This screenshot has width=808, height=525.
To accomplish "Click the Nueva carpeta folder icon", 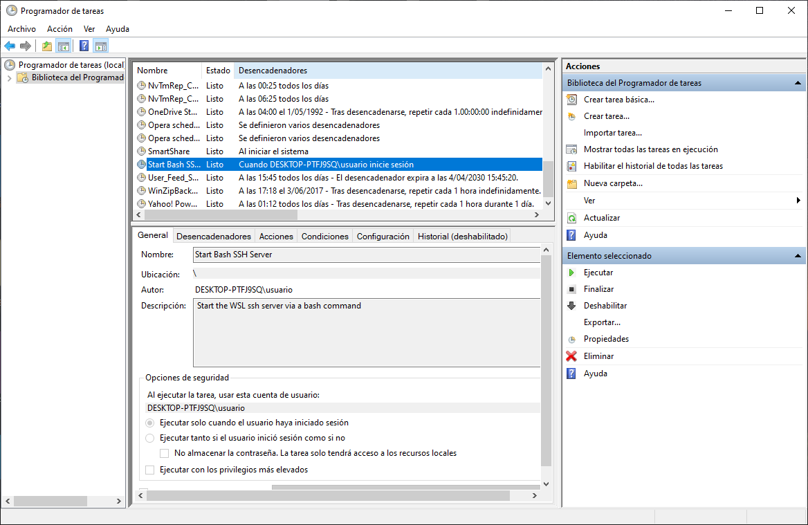I will (571, 183).
